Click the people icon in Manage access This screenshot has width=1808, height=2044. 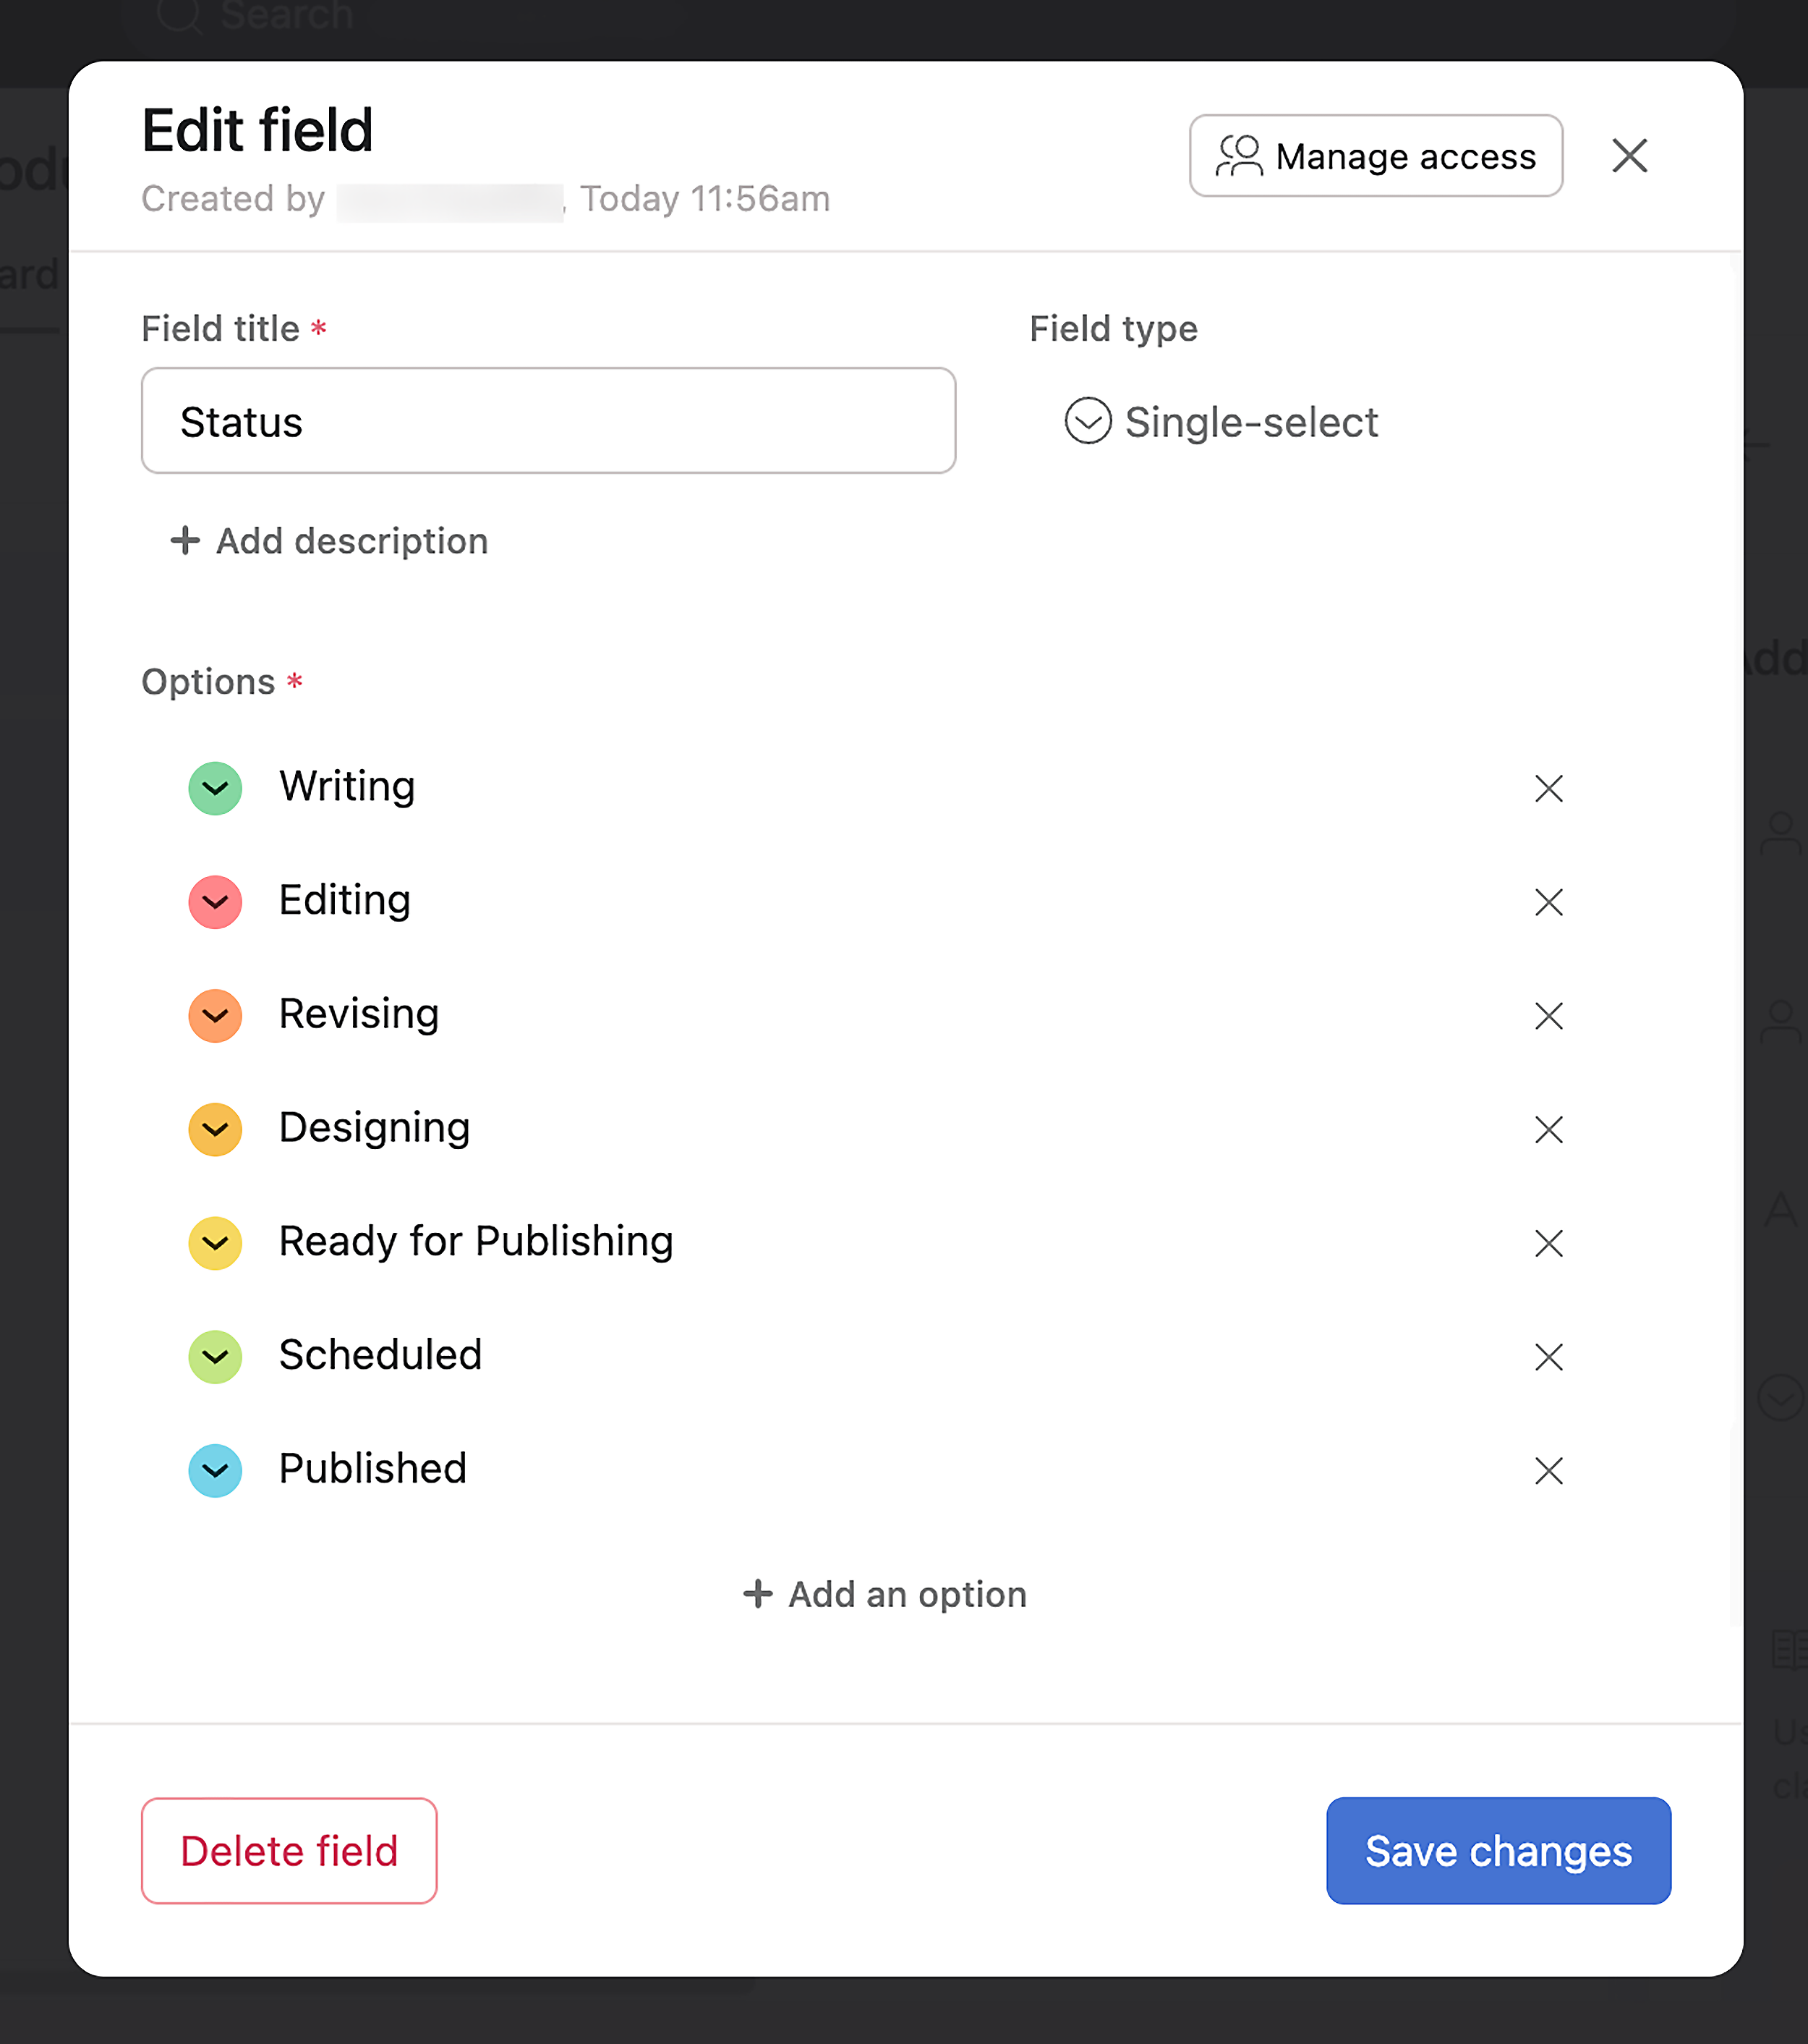(1240, 156)
